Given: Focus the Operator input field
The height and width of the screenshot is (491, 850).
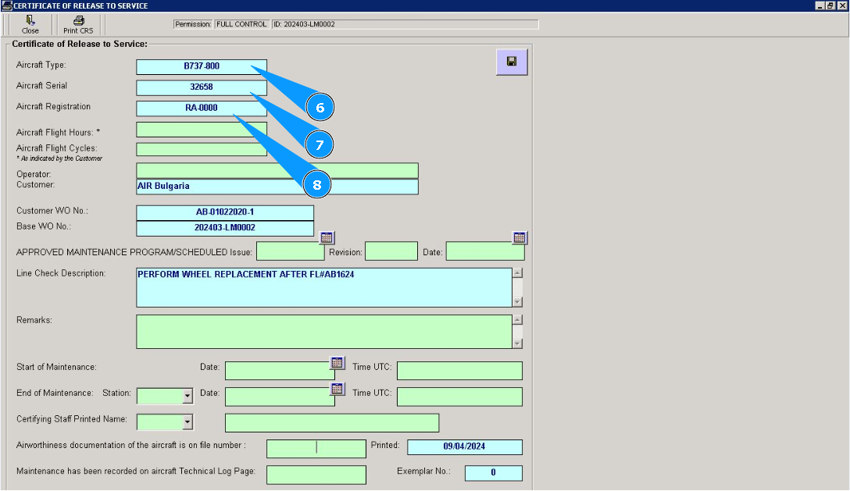Looking at the screenshot, I should tap(277, 171).
